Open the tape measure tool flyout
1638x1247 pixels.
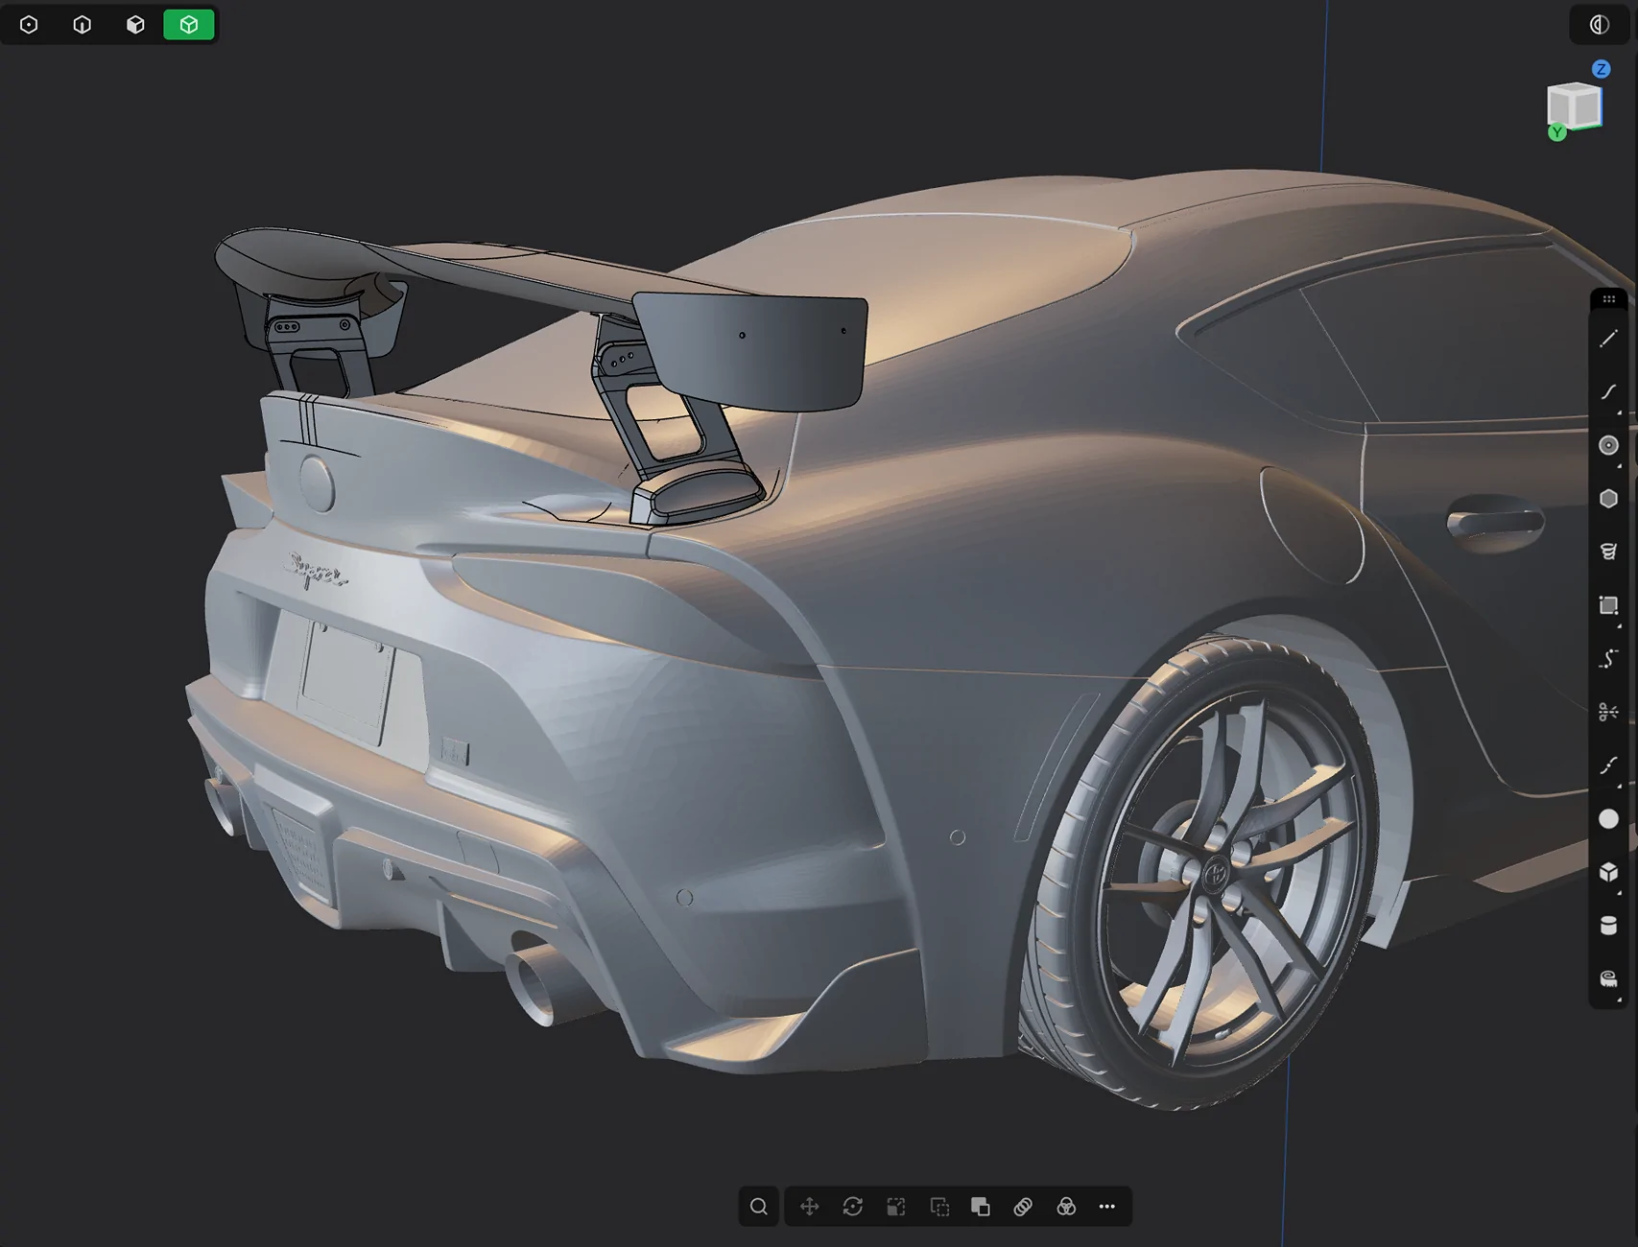point(1609,978)
